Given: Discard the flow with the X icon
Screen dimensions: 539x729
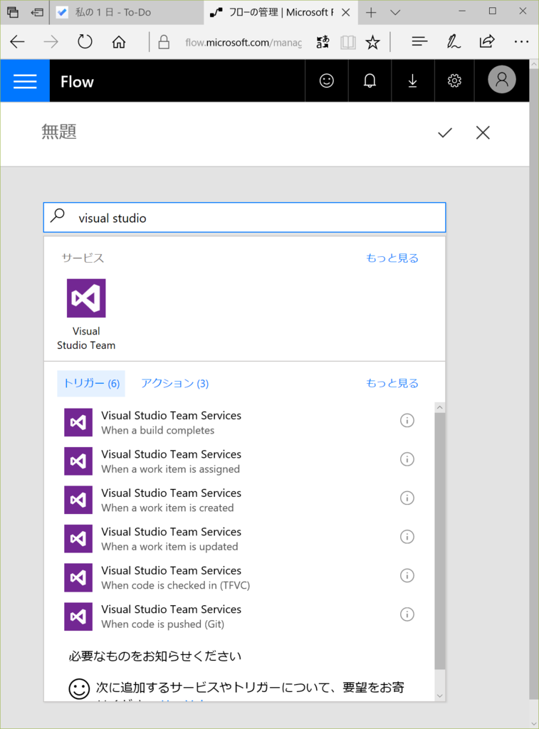Looking at the screenshot, I should [x=483, y=133].
